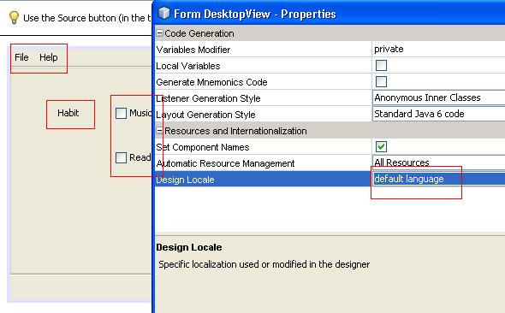Enable the Local Variables checkbox
This screenshot has height=313, width=505.
click(x=381, y=65)
